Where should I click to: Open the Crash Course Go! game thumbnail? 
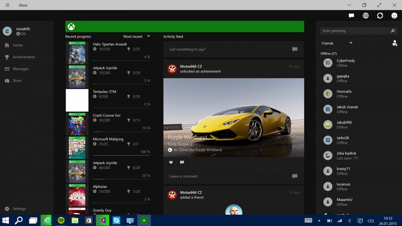(x=77, y=124)
